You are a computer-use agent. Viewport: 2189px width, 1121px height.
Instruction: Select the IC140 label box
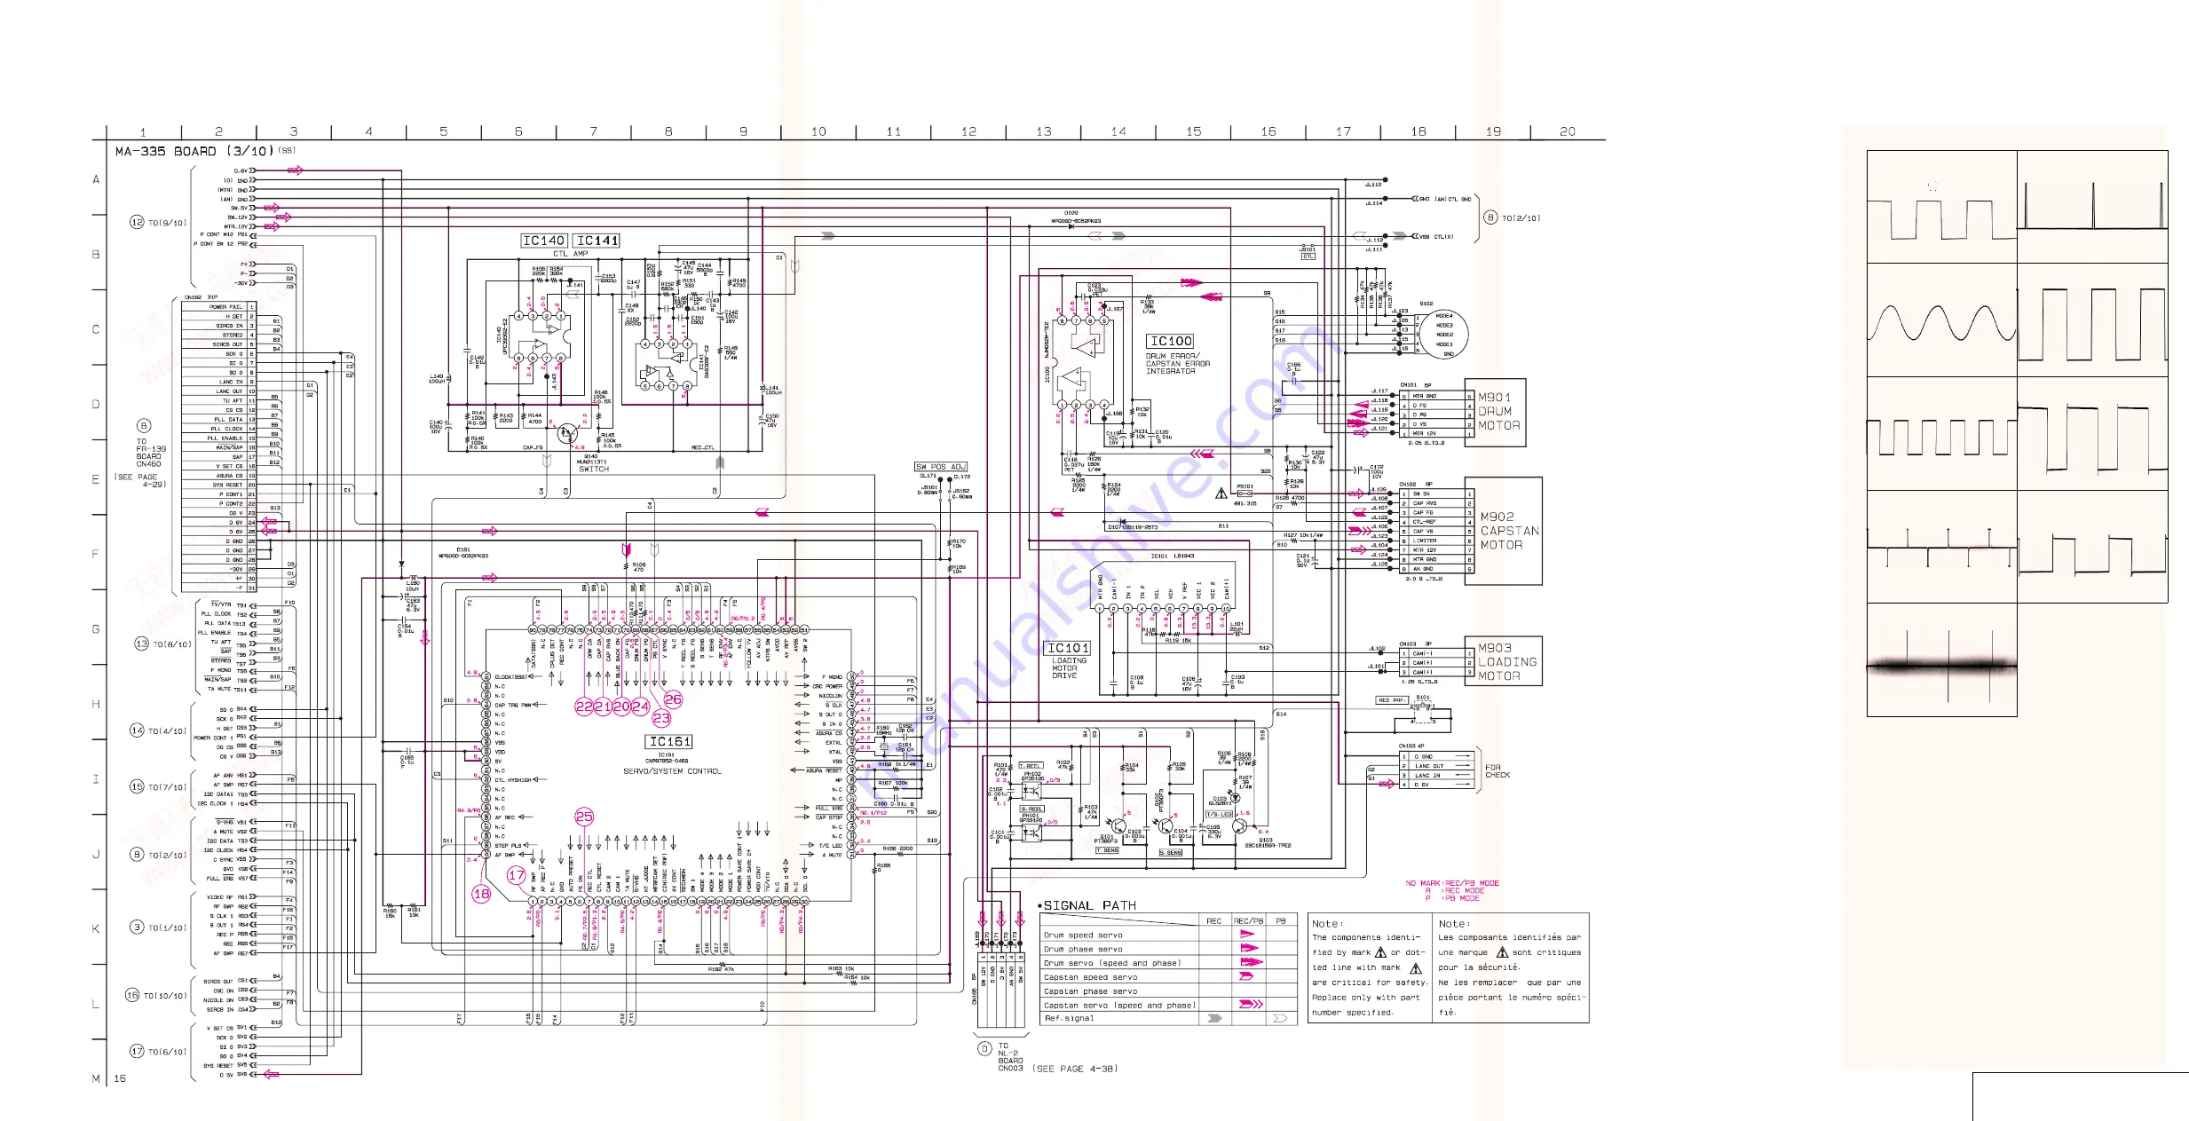click(x=544, y=241)
